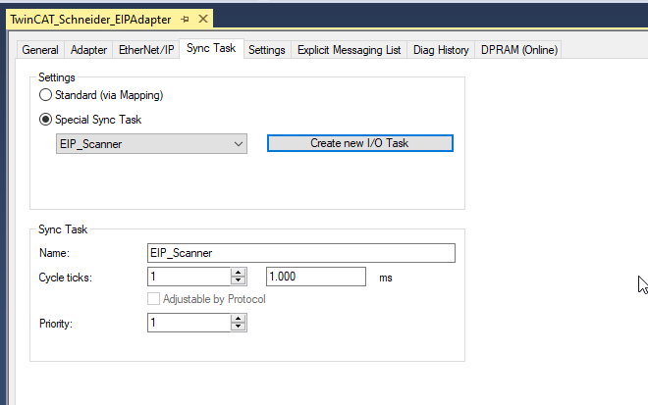The height and width of the screenshot is (405, 648).
Task: Close the TwinCAT_Schneider_EIPAdapter tab
Action: pos(203,19)
